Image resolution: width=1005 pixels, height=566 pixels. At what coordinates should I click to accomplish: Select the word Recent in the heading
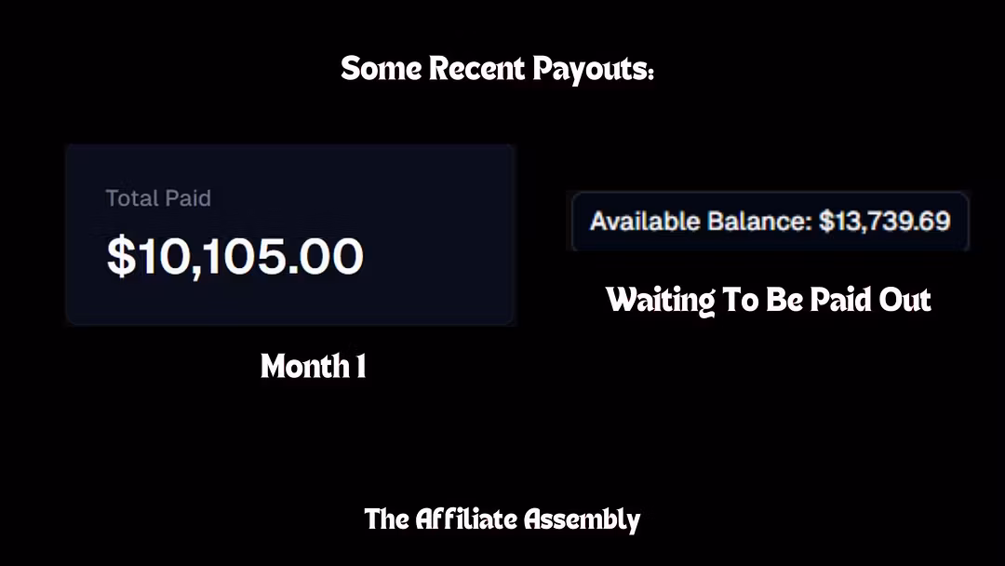pyautogui.click(x=476, y=69)
